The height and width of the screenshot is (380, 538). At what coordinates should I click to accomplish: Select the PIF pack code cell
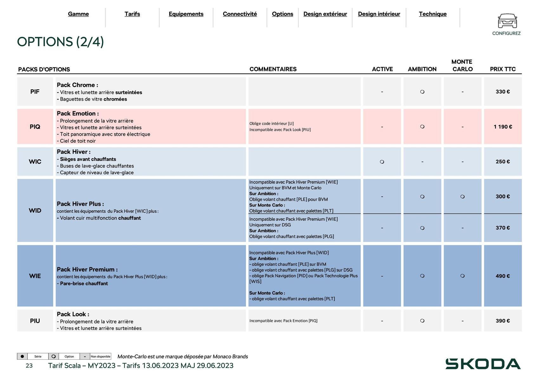point(35,92)
